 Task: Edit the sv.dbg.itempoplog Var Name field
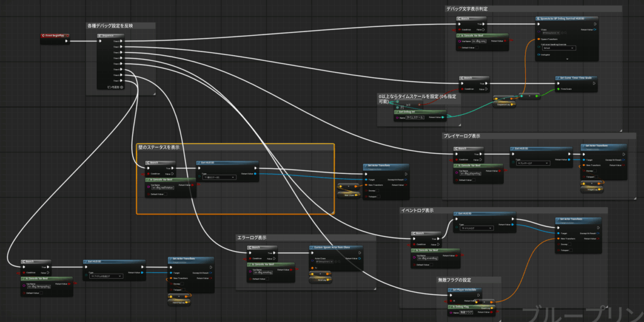(x=39, y=287)
